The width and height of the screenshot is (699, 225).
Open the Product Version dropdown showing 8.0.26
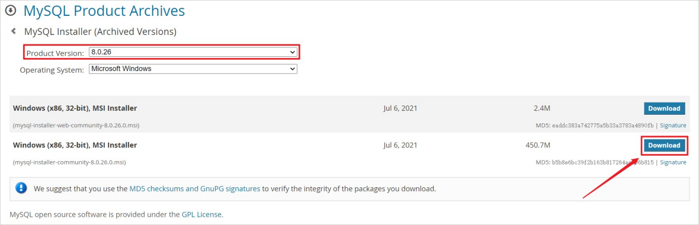[193, 52]
